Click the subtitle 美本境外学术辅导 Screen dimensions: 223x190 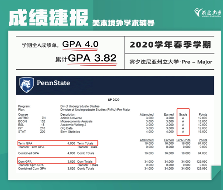pos(123,23)
